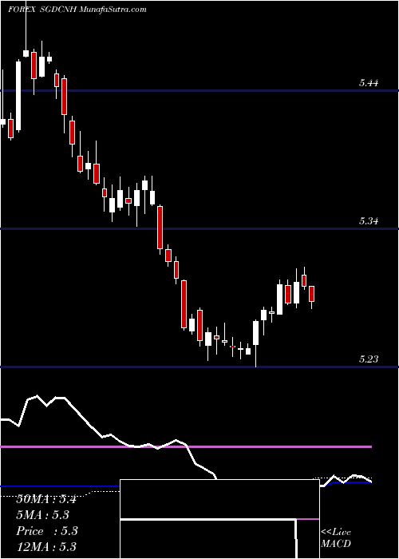Click the '<<Live MACD' label
Image resolution: width=399 pixels, height=559 pixels.
point(336,537)
